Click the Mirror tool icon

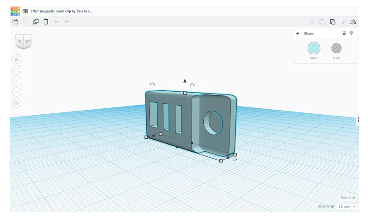pos(353,22)
